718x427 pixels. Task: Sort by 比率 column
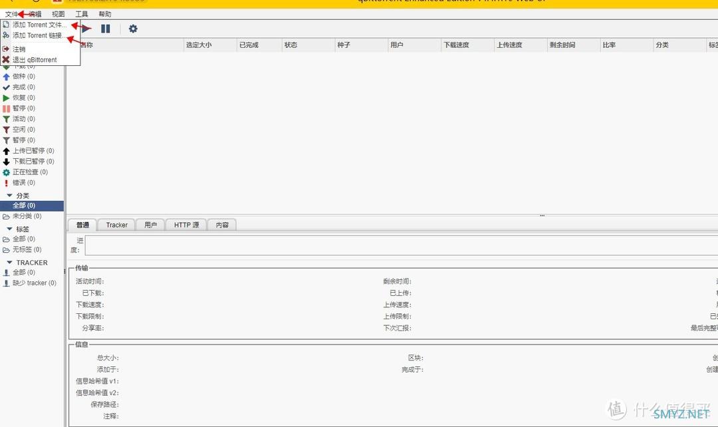coord(627,45)
